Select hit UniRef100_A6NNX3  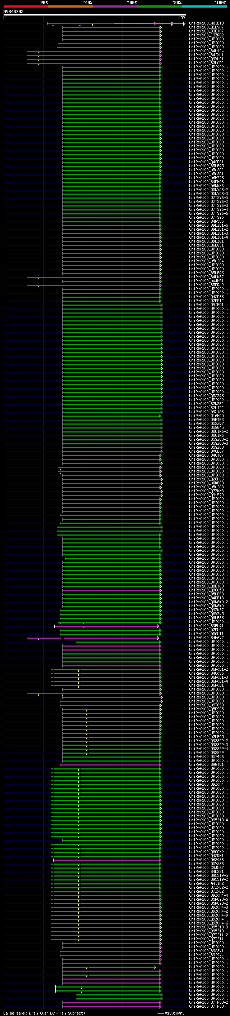pos(206,186)
